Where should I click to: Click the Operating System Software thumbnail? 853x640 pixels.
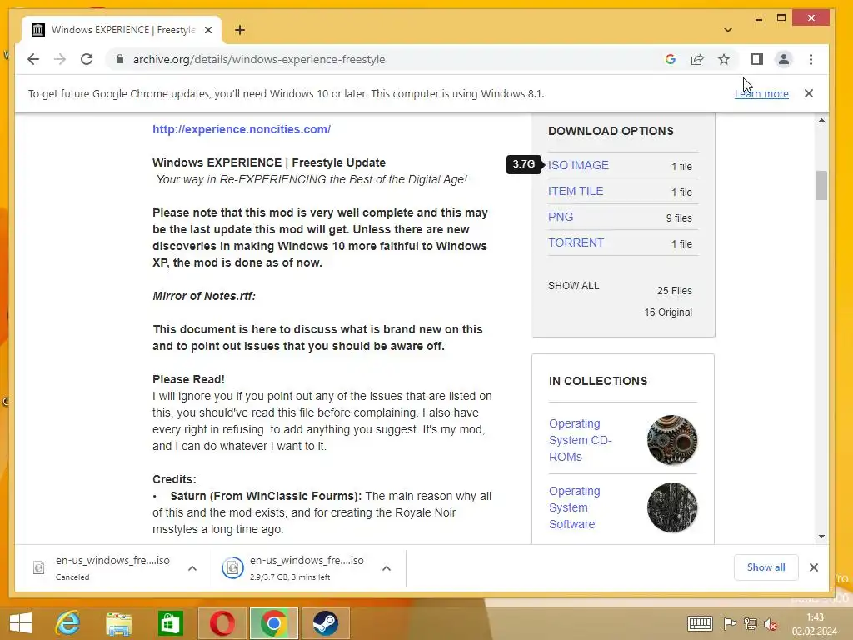(672, 507)
